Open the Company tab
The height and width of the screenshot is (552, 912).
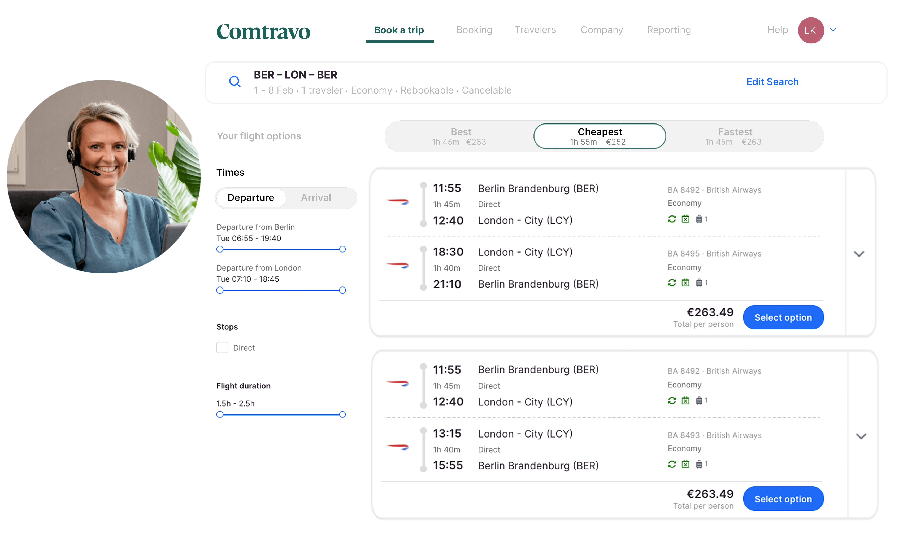tap(601, 30)
